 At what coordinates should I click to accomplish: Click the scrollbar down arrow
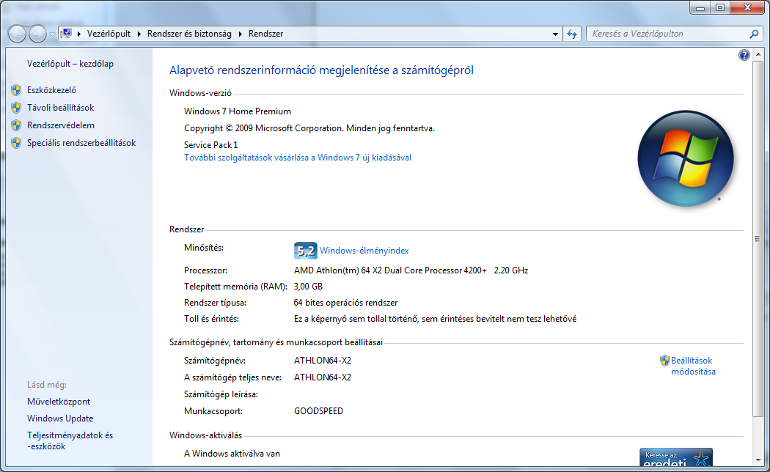pyautogui.click(x=758, y=460)
